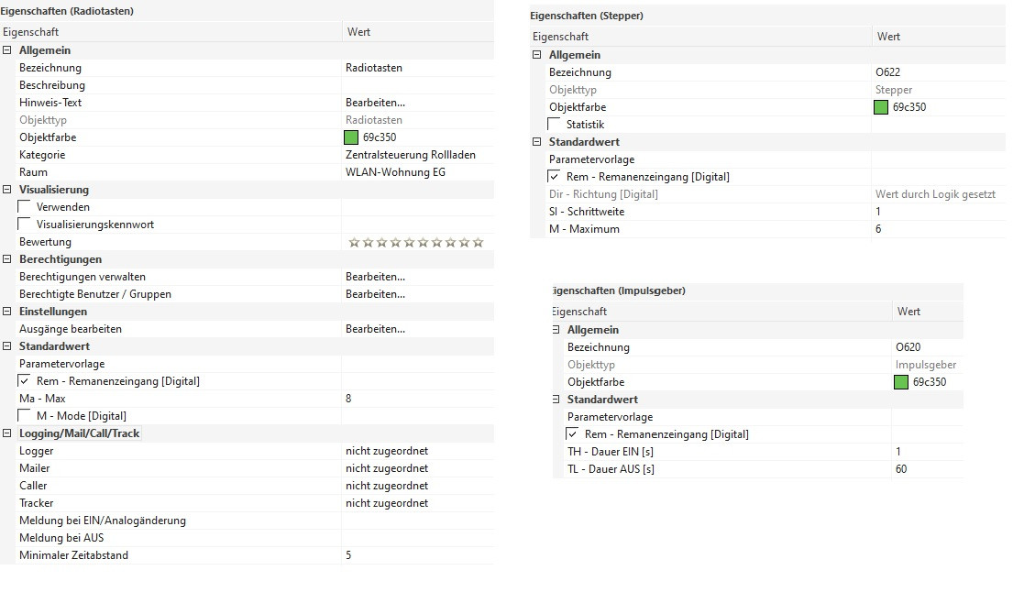Select the Logger 'nicht zugeordnet' value

pos(386,451)
